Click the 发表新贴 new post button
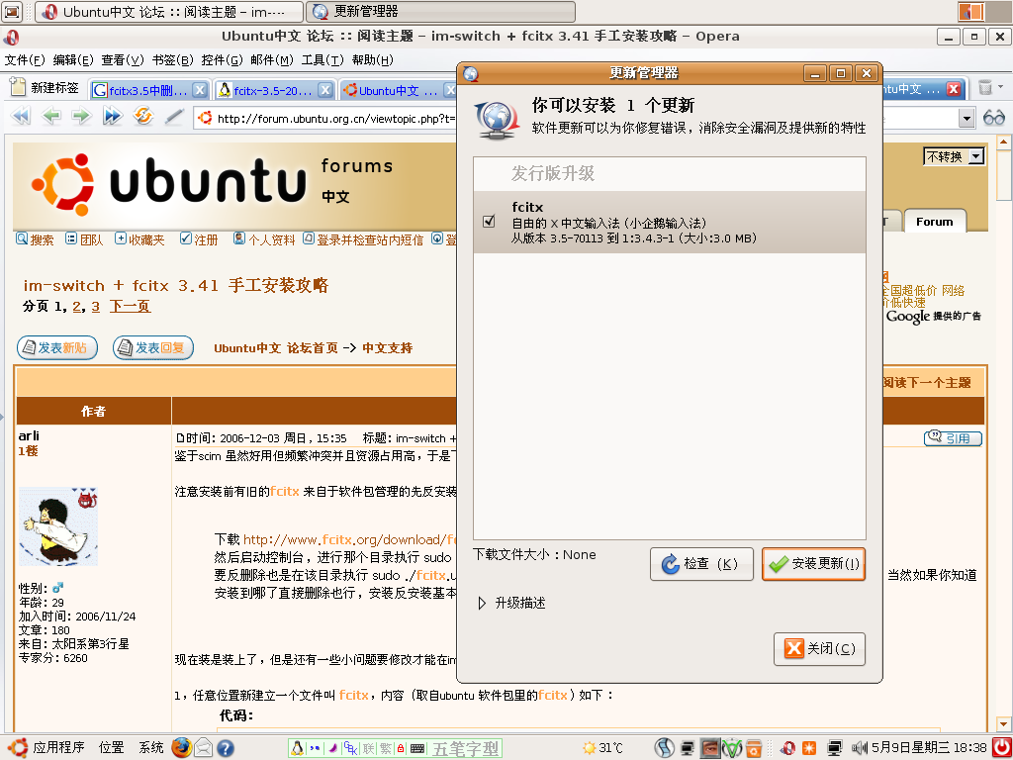This screenshot has height=760, width=1013. click(56, 347)
